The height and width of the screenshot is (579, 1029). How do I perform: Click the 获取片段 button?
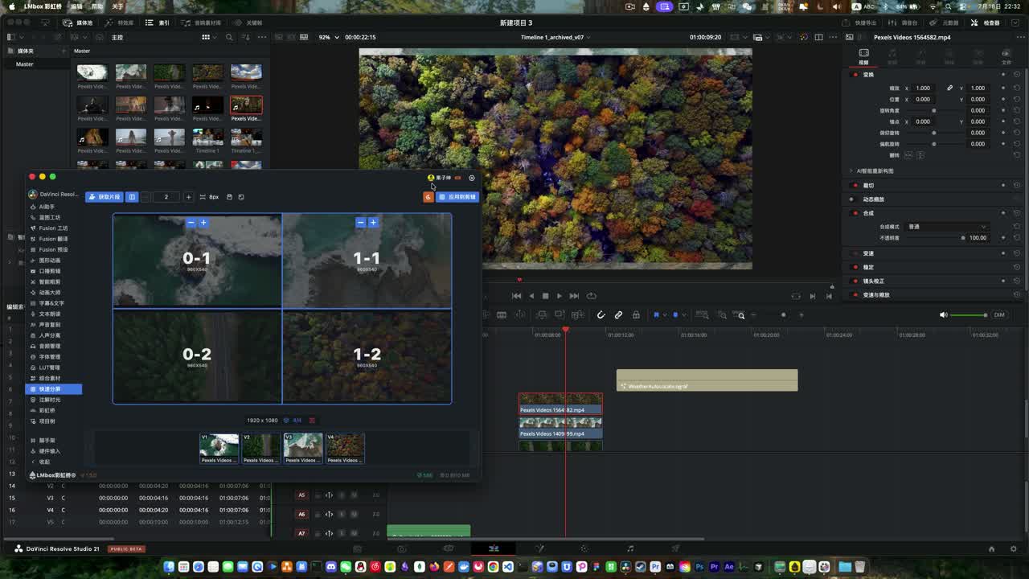tap(104, 197)
